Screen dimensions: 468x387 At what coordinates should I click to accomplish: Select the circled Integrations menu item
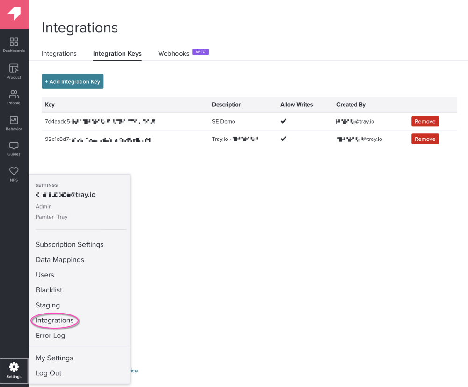click(x=55, y=320)
